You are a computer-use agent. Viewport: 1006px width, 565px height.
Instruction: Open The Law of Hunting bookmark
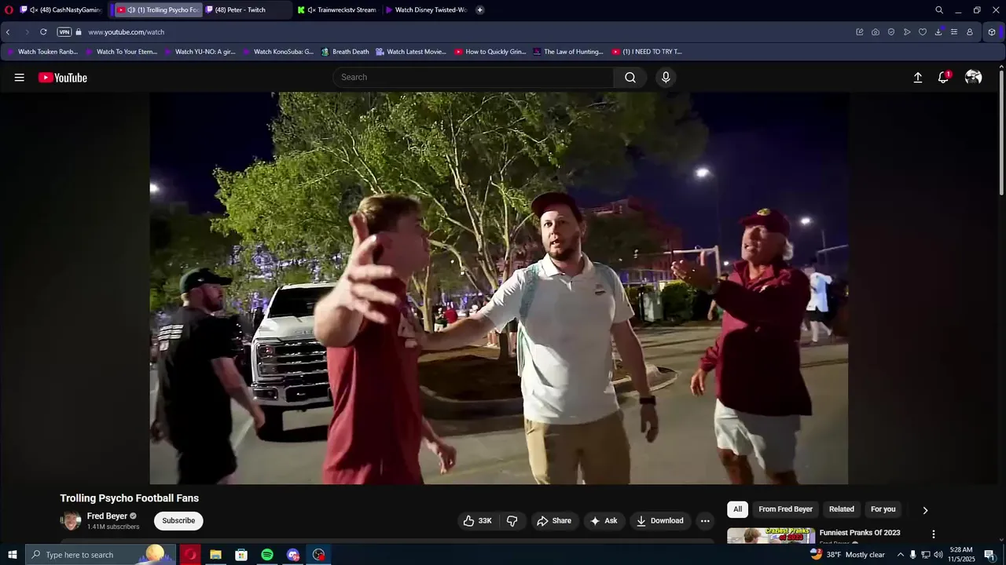point(568,52)
